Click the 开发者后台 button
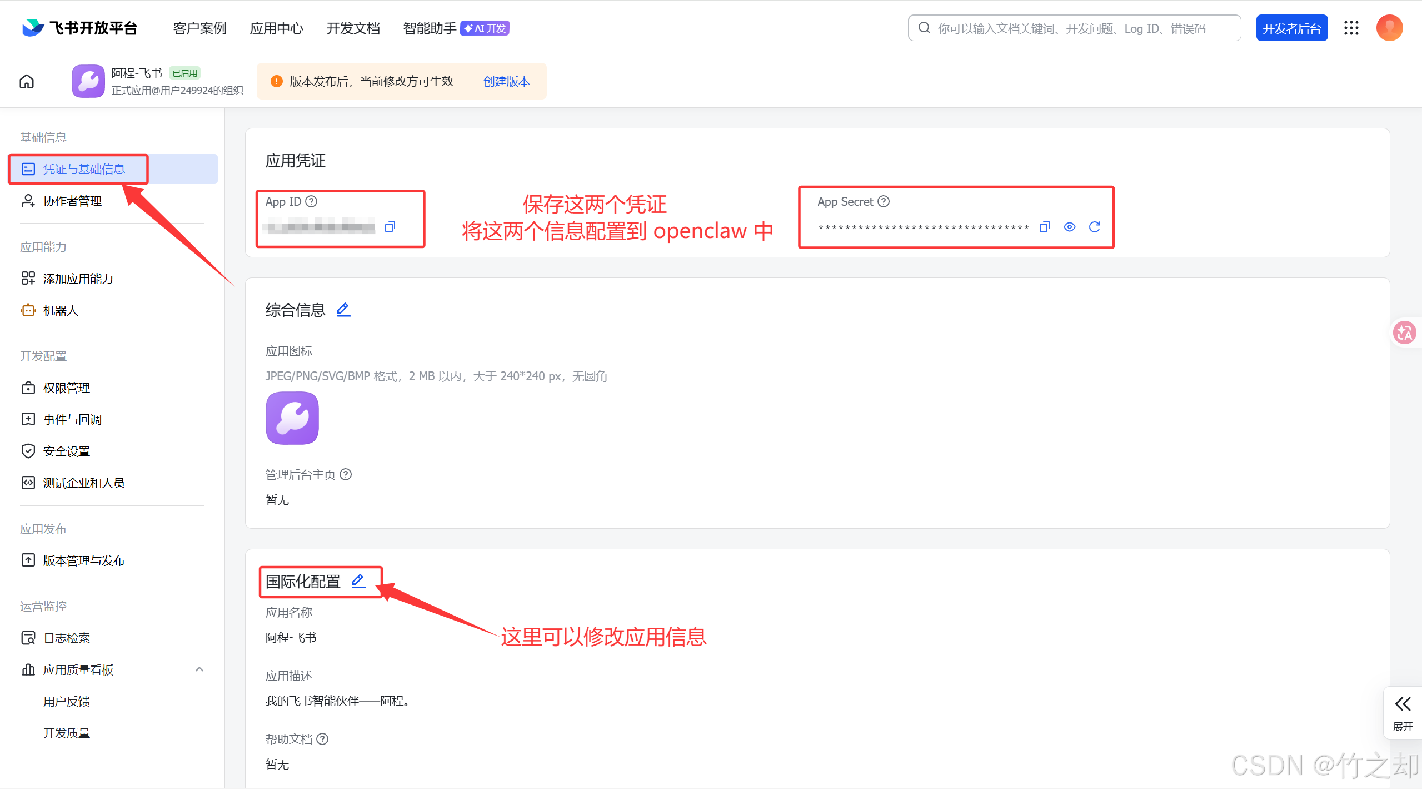The height and width of the screenshot is (789, 1422). coord(1291,28)
